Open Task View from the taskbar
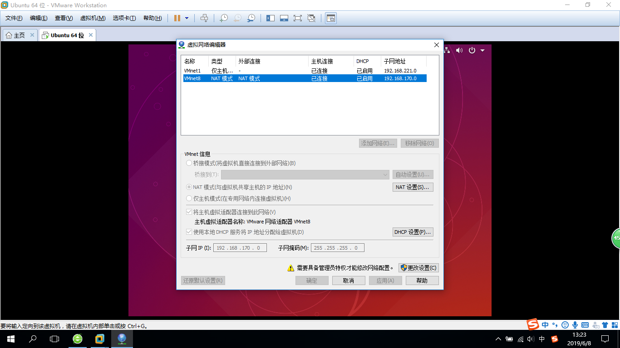The width and height of the screenshot is (620, 348). pos(54,339)
